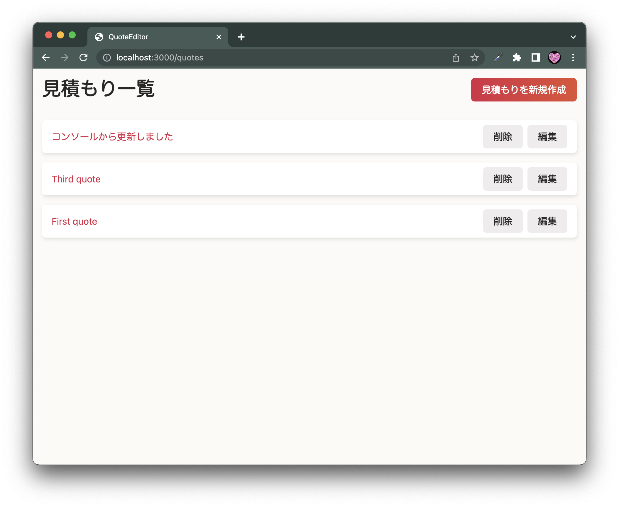Open the First quote link

point(74,221)
